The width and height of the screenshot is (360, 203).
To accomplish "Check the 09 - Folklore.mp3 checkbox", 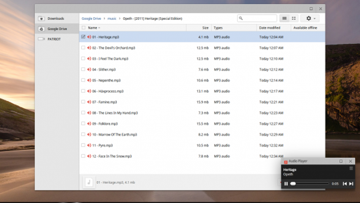I will (x=83, y=124).
